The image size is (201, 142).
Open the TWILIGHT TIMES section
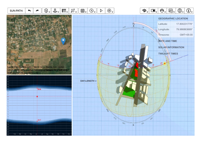[x=168, y=54]
